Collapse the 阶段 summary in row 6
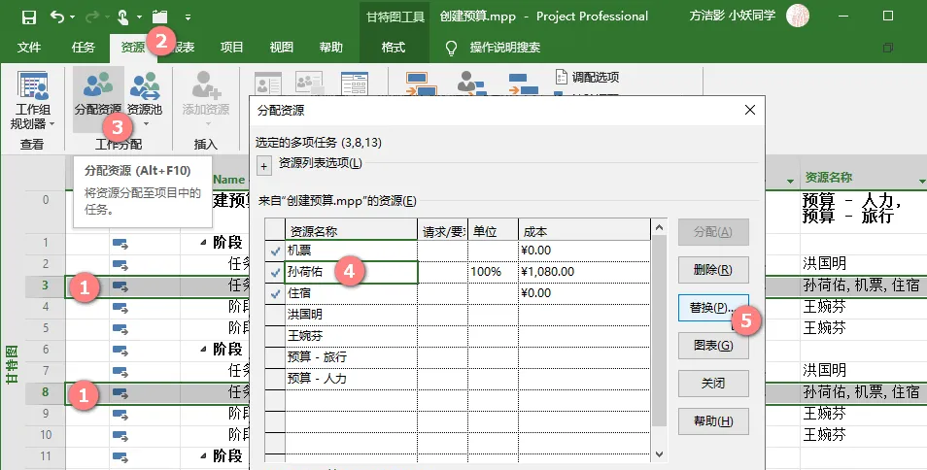 point(203,350)
